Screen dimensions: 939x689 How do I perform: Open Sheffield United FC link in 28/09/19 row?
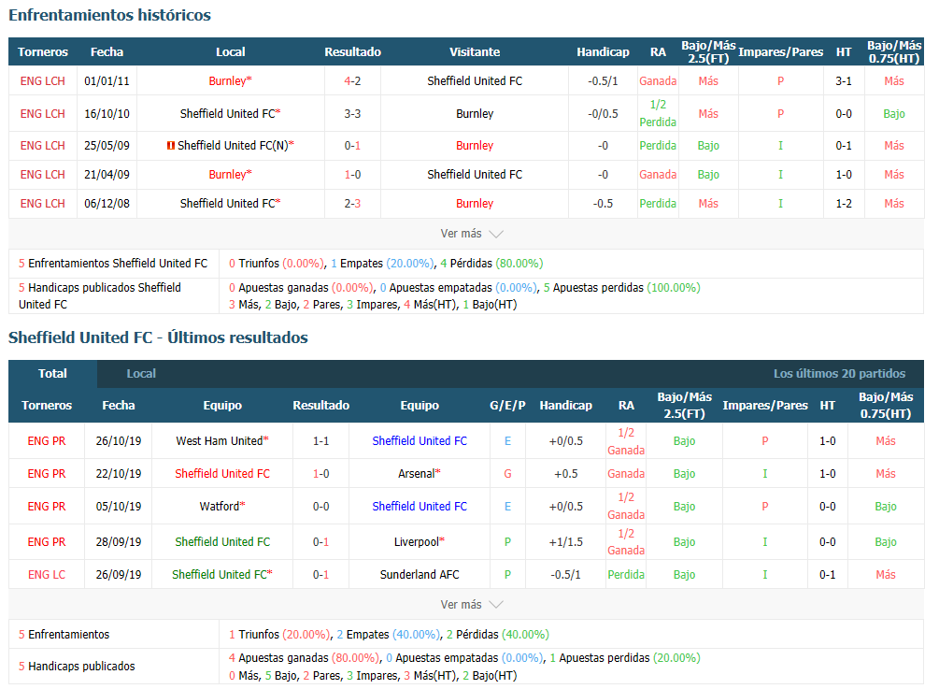(222, 541)
